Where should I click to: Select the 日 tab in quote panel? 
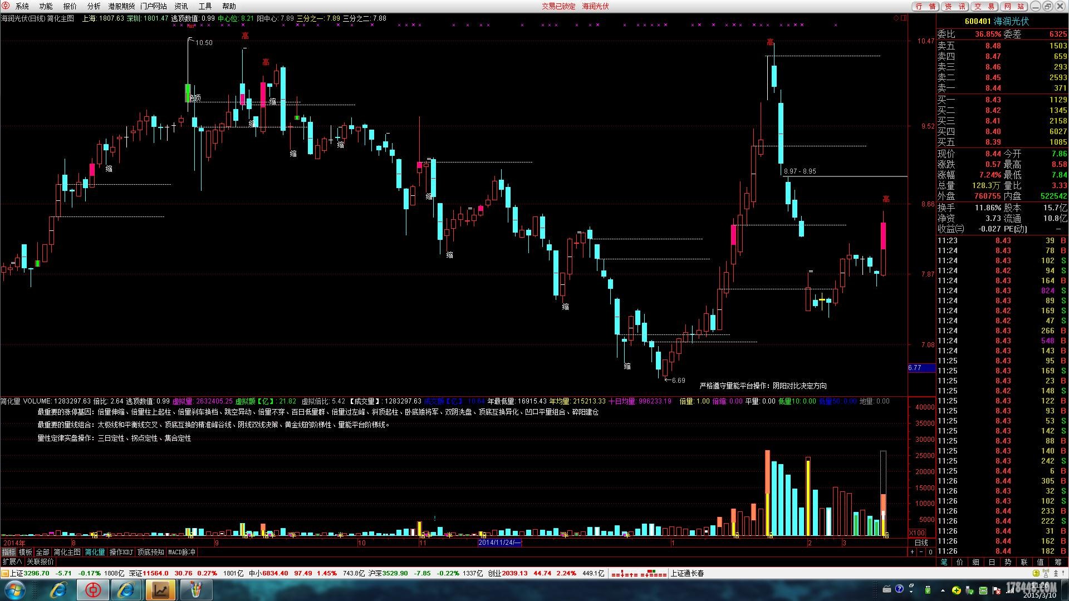pyautogui.click(x=992, y=562)
